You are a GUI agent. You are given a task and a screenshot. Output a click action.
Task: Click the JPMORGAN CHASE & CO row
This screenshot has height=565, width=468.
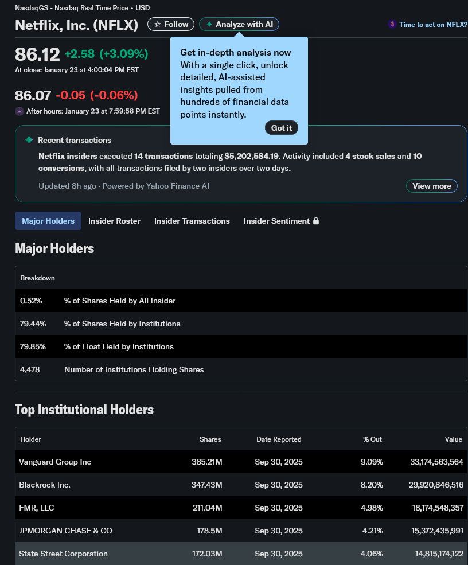(x=241, y=531)
